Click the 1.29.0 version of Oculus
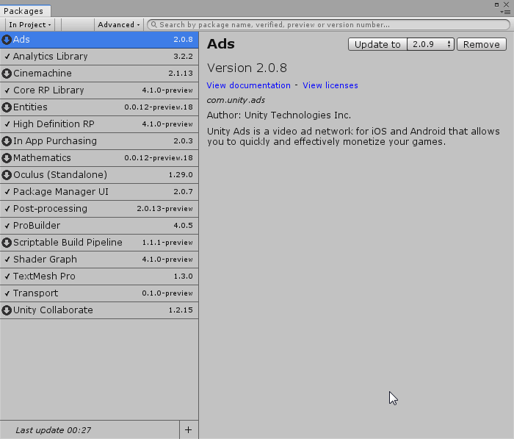 point(181,175)
